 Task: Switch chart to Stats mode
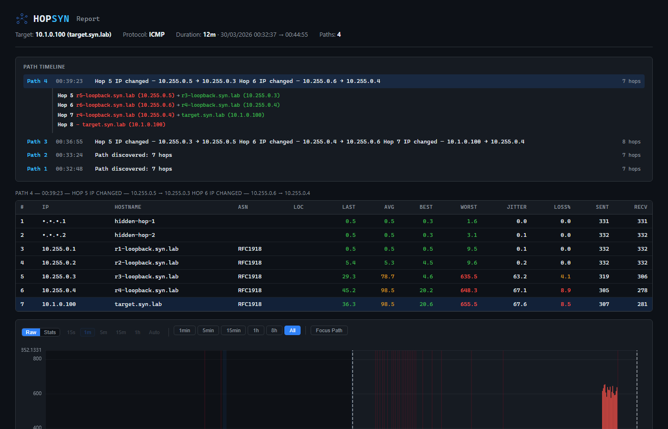click(50, 332)
